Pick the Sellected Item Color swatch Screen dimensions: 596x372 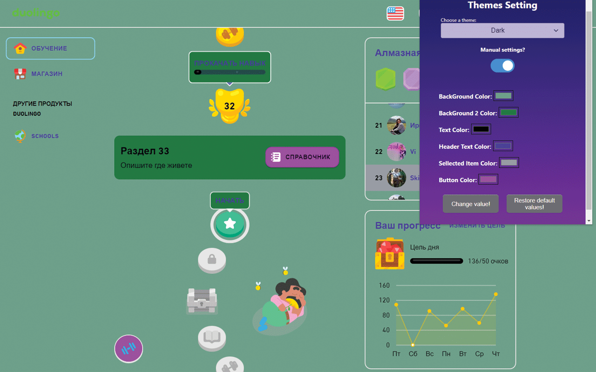pyautogui.click(x=509, y=163)
